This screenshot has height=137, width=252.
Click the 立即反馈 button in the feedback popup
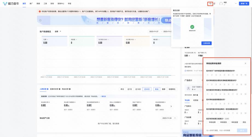coord(206,43)
